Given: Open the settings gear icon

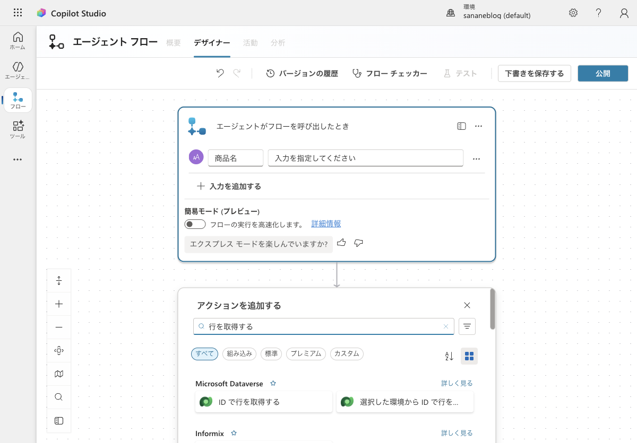Looking at the screenshot, I should point(573,13).
